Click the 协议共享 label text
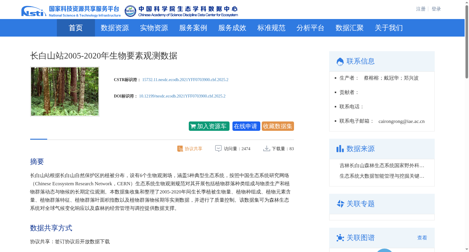Viewport: 469px width, 252px height. click(193, 149)
